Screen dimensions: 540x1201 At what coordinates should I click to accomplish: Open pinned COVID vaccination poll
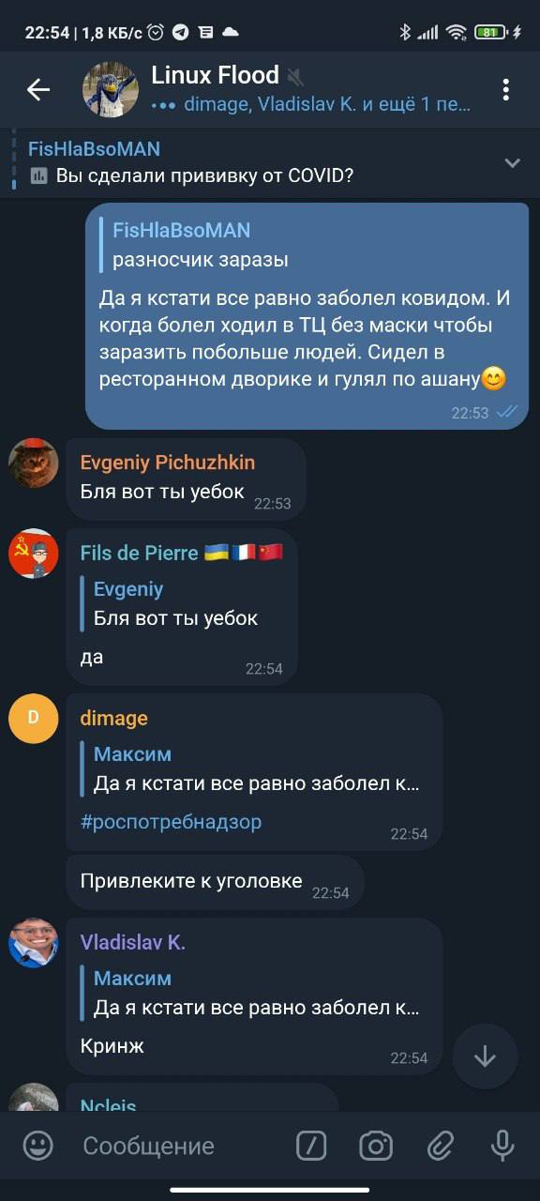click(x=254, y=162)
